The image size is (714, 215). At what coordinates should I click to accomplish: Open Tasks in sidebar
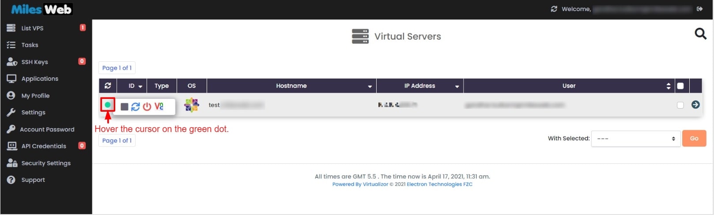pyautogui.click(x=30, y=45)
